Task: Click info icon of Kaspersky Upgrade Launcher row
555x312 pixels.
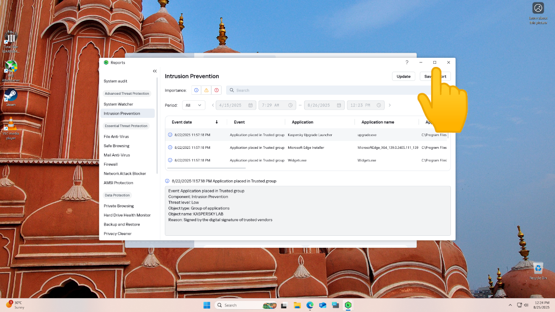Action: 170,135
